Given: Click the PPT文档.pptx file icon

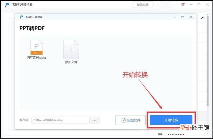Looking at the screenshot, I should (x=36, y=47).
